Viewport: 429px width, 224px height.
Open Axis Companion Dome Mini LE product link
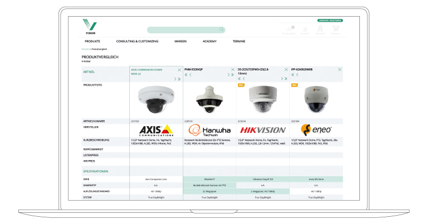click(x=147, y=72)
